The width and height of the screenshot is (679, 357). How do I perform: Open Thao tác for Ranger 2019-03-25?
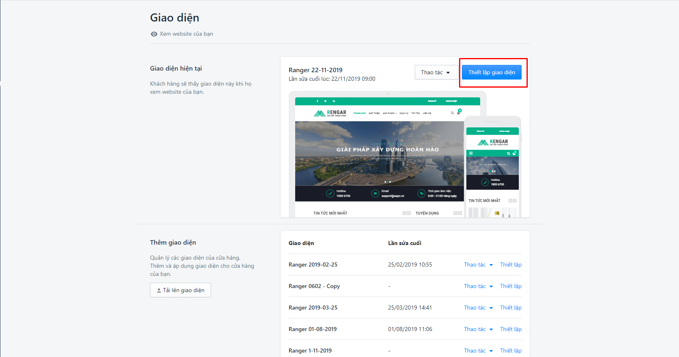click(x=479, y=308)
